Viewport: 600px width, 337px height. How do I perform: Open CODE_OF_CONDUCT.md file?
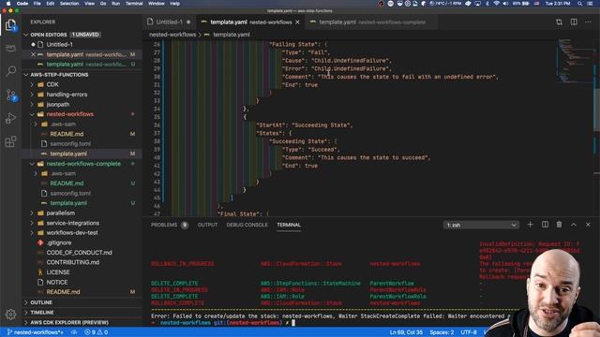pos(79,253)
